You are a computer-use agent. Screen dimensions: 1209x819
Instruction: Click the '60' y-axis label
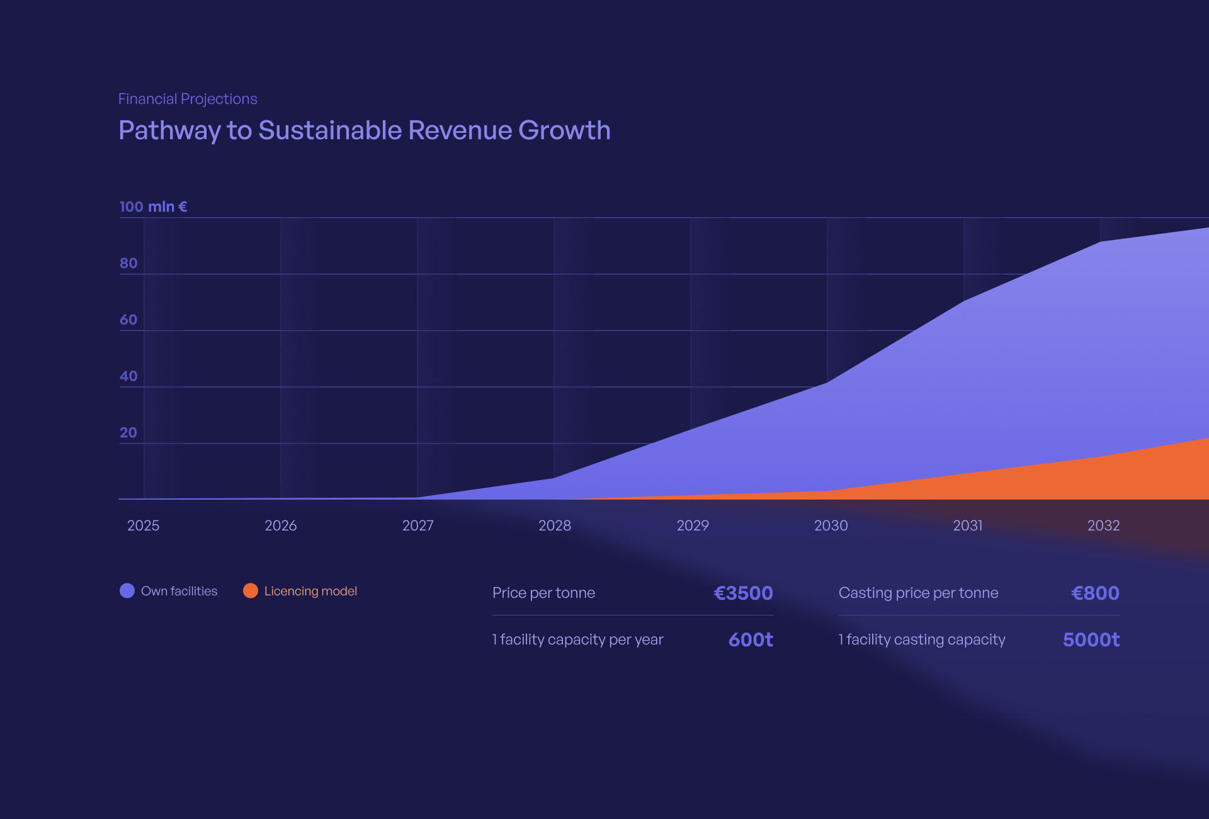point(128,320)
